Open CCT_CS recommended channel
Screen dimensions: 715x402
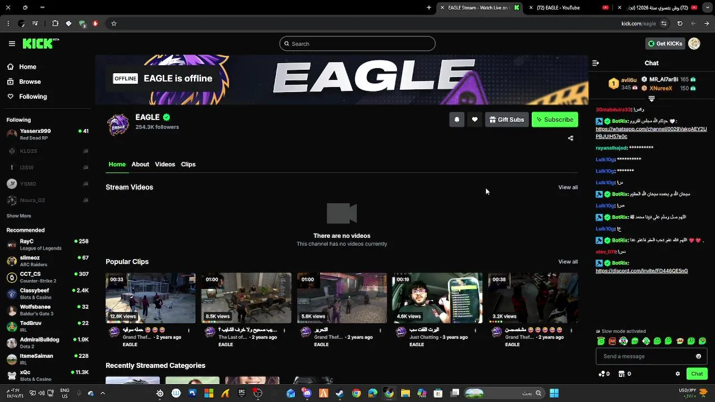click(47, 277)
